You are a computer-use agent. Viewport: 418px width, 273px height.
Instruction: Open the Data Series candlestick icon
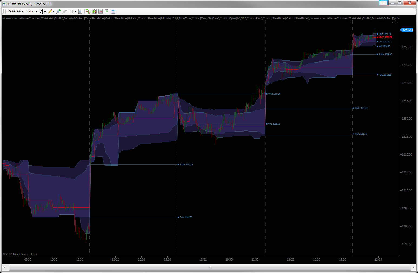94,11
